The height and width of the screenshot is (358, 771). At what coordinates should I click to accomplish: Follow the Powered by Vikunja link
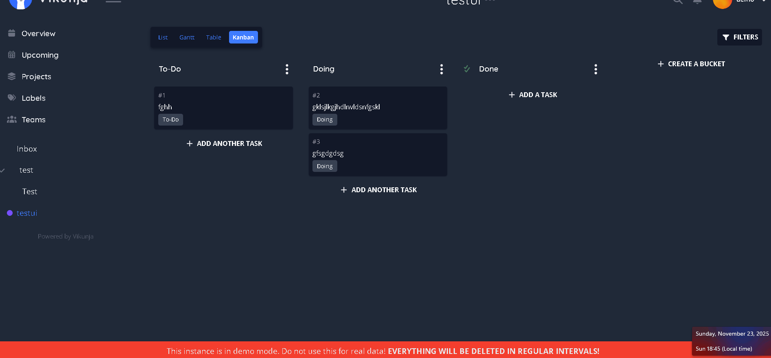pos(66,236)
